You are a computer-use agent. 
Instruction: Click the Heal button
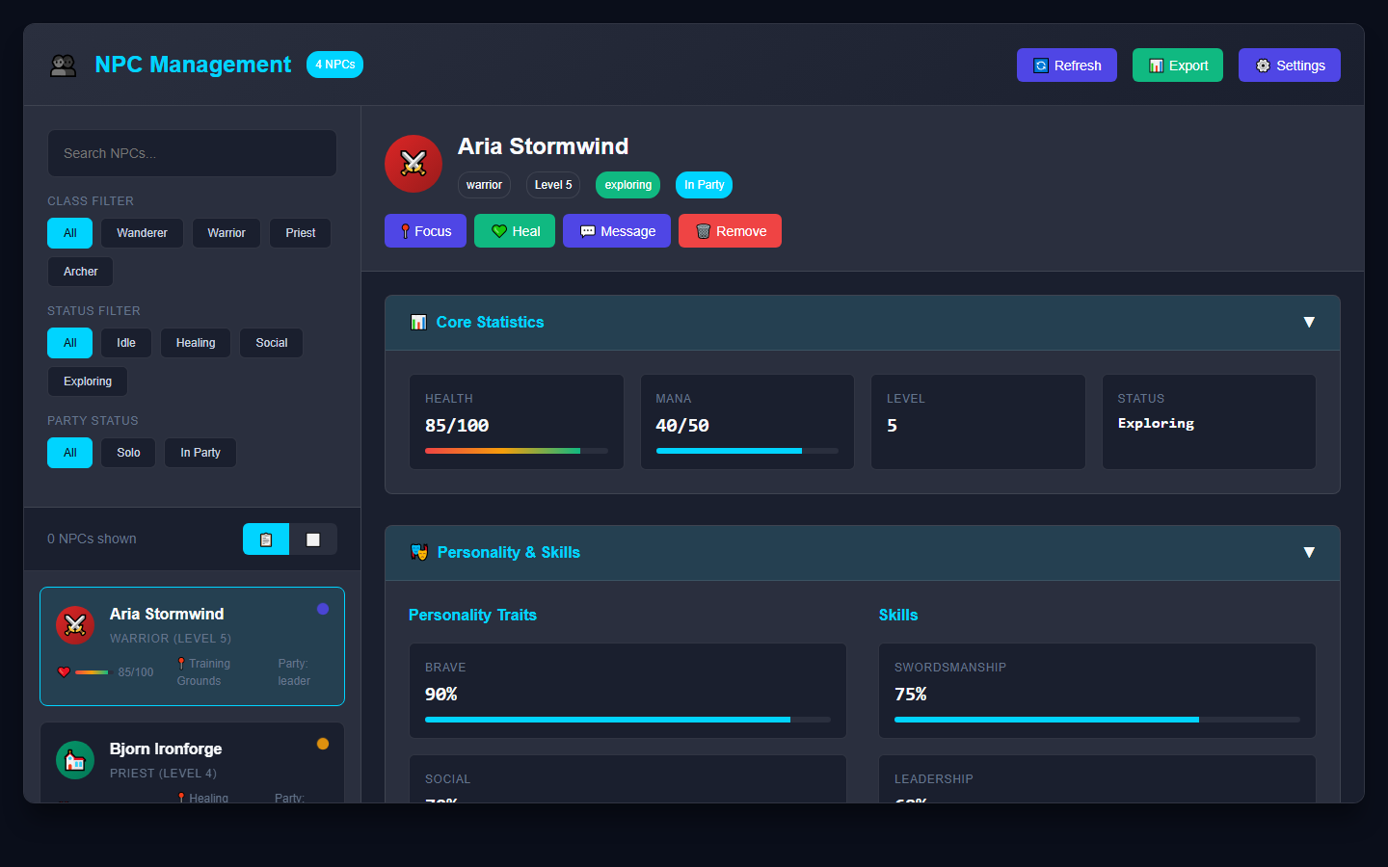point(515,231)
